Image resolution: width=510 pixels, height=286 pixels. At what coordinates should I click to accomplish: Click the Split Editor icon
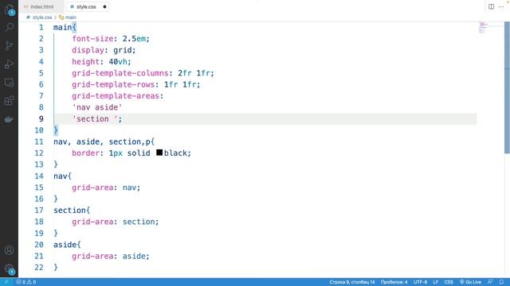pos(491,6)
